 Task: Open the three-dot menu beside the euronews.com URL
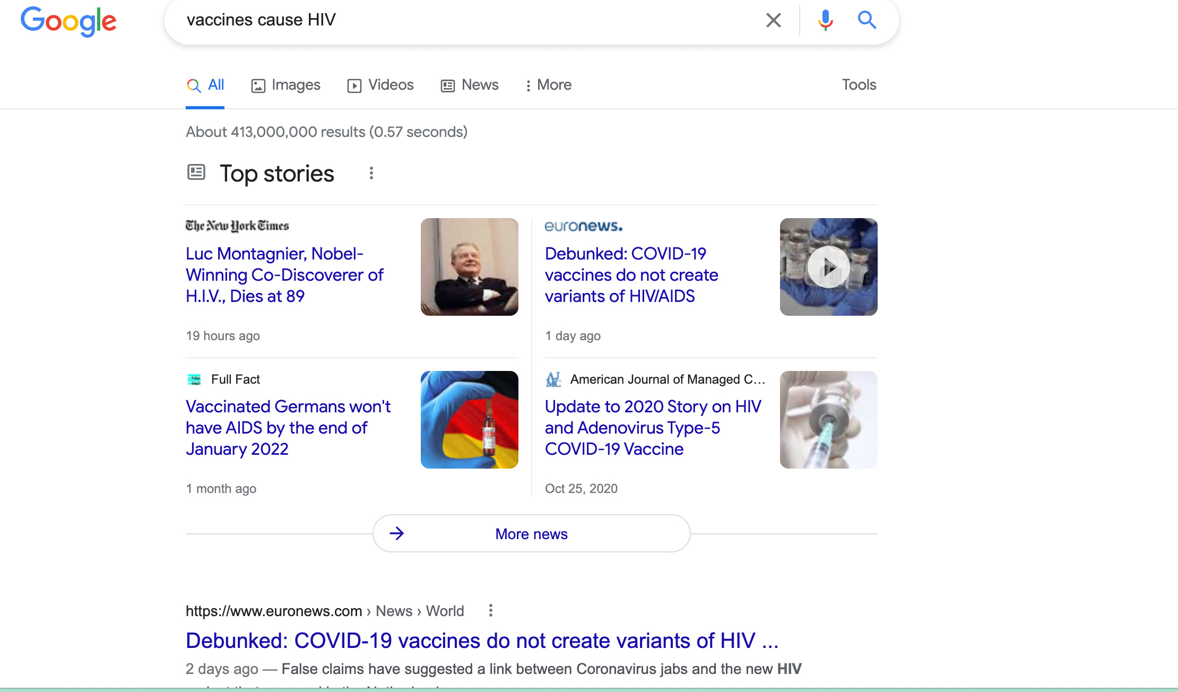point(491,611)
